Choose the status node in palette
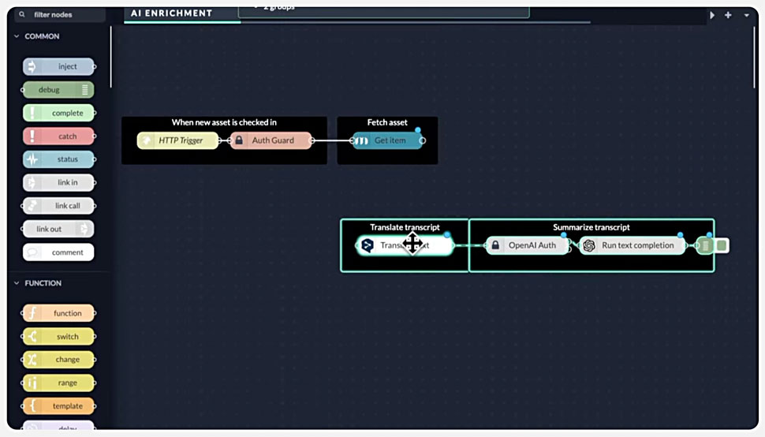The height and width of the screenshot is (437, 765). pos(59,159)
